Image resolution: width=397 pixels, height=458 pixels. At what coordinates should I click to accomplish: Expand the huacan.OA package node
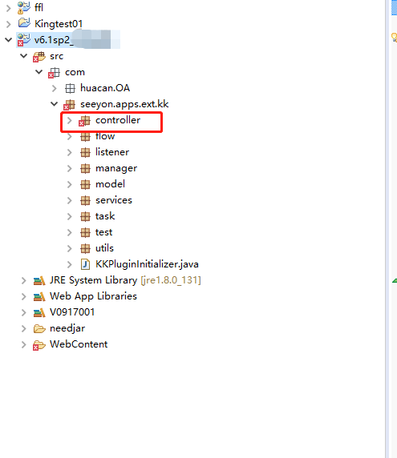55,88
